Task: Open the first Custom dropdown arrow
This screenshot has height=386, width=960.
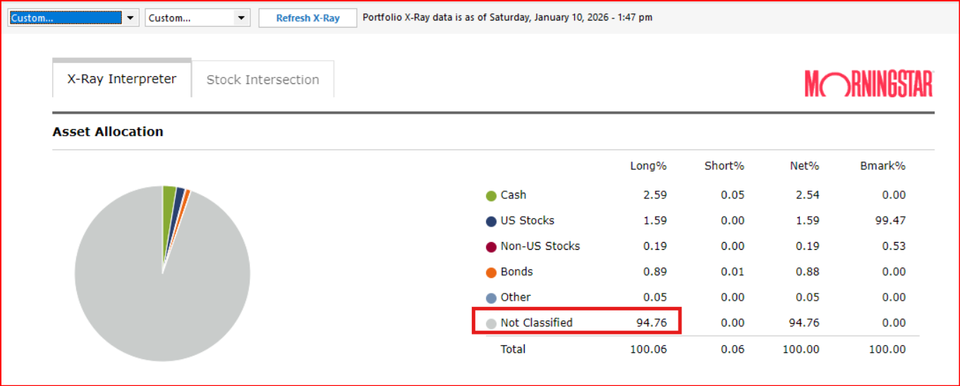Action: tap(130, 18)
